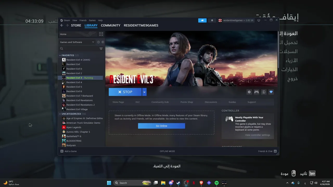Switch to the STORE tab
333x187 pixels.
pyautogui.click(x=76, y=25)
